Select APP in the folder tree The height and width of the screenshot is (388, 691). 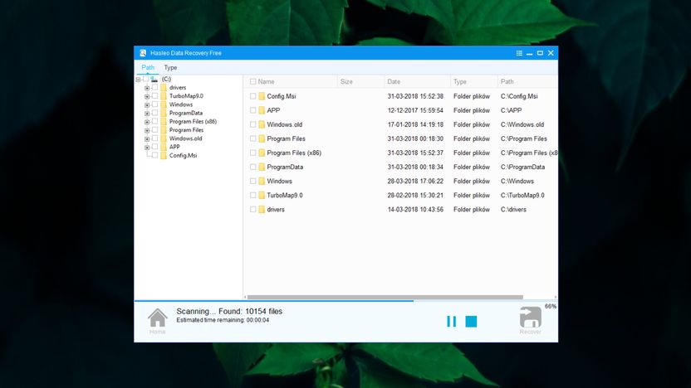[x=174, y=147]
